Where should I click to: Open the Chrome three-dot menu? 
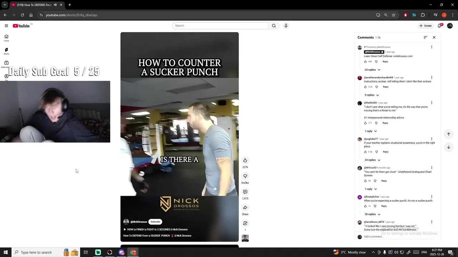point(453,15)
